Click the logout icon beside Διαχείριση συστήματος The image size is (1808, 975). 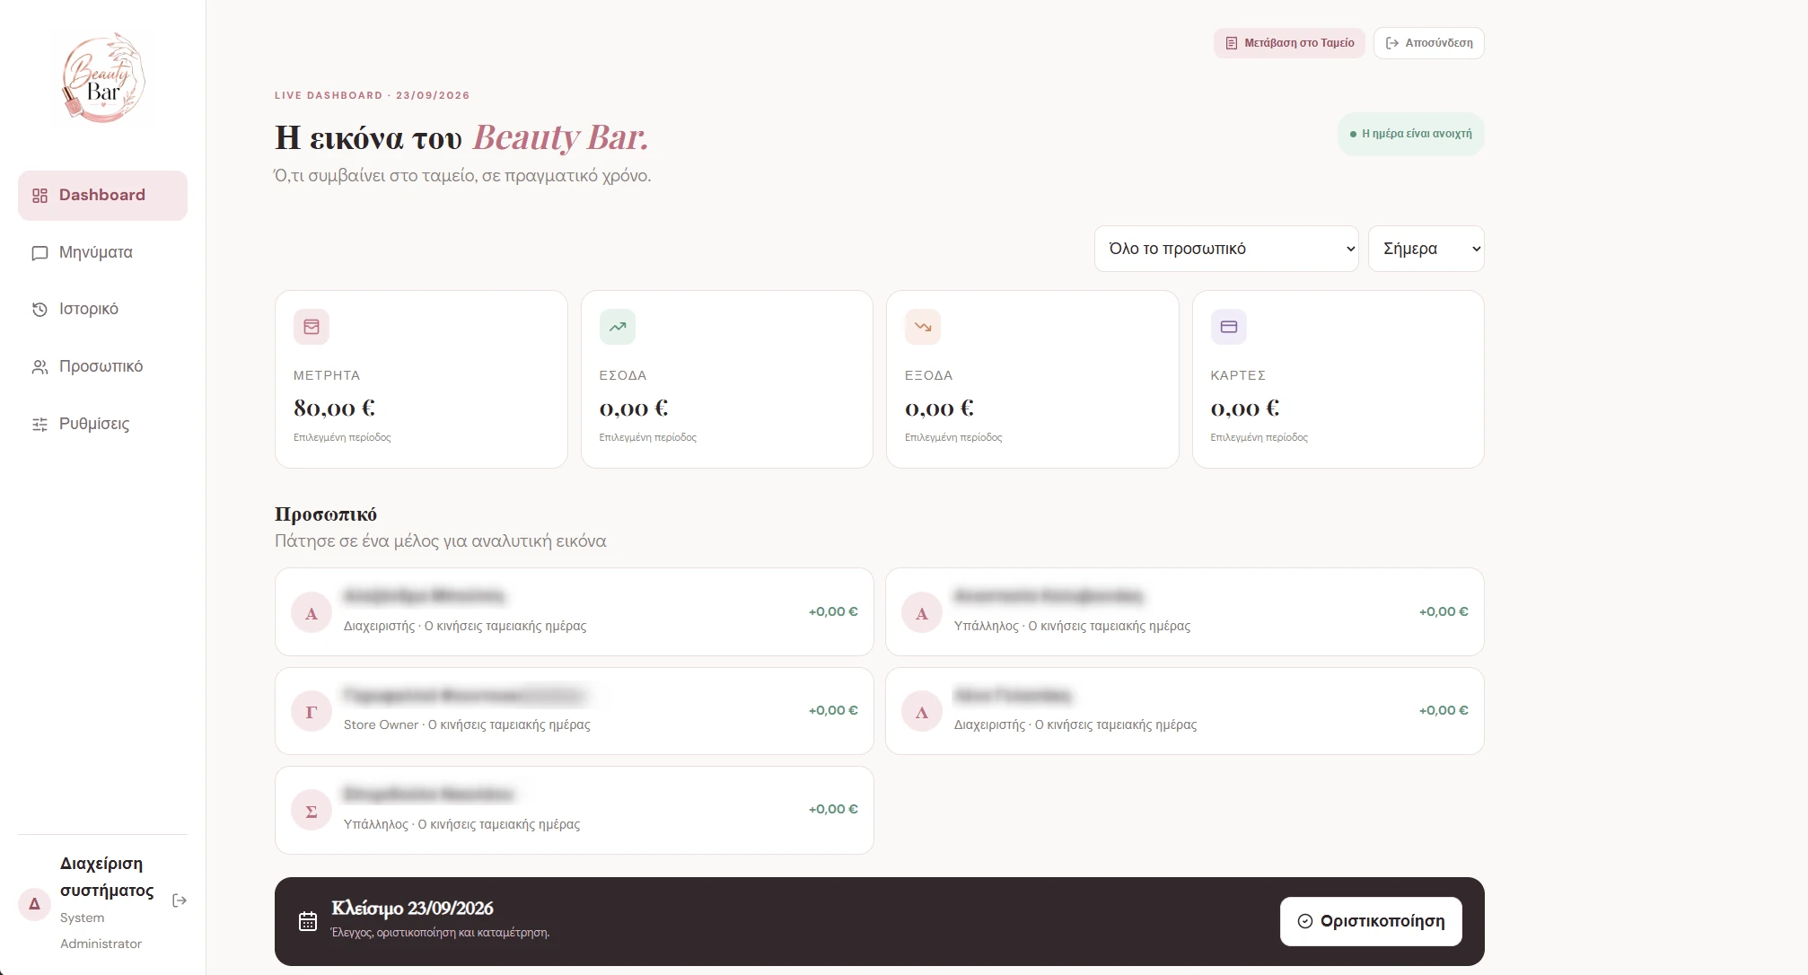180,900
